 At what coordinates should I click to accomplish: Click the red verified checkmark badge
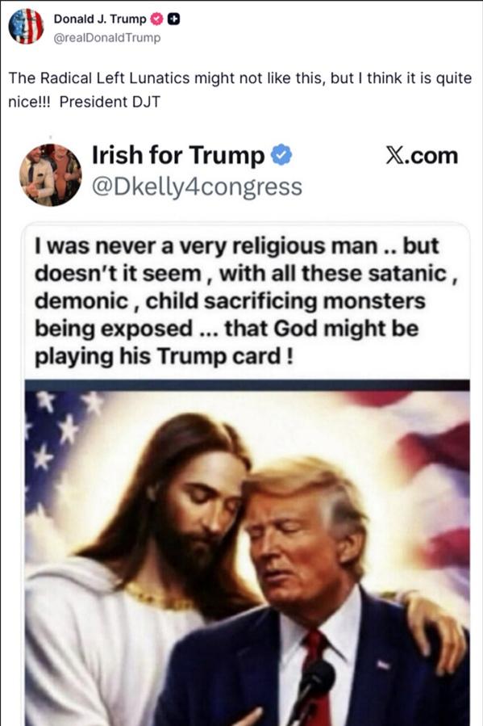(x=157, y=19)
